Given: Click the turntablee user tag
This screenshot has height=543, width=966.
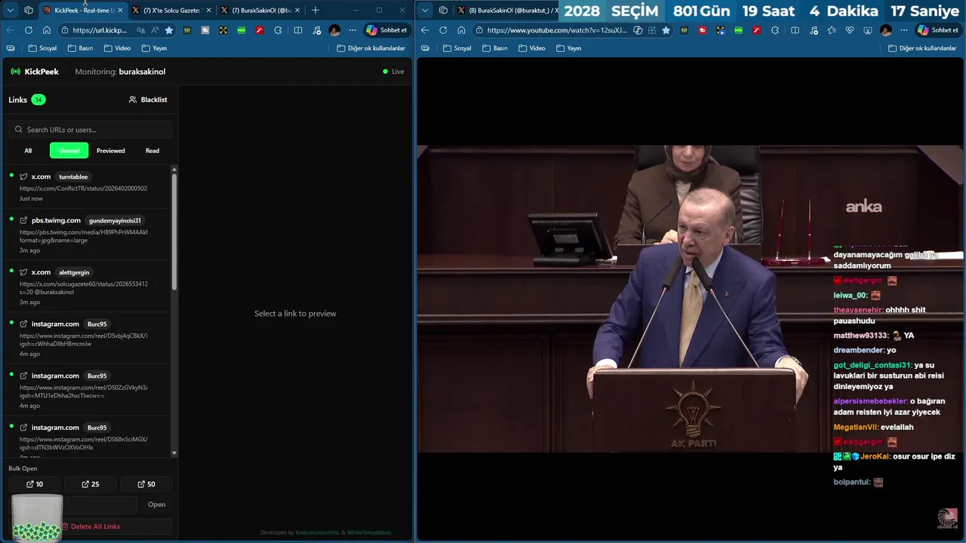Looking at the screenshot, I should [73, 176].
